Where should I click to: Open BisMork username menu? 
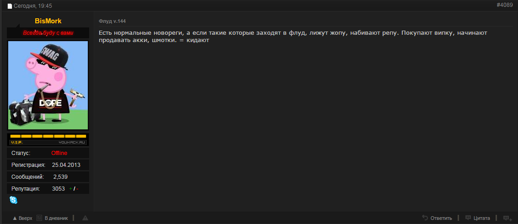coord(48,21)
